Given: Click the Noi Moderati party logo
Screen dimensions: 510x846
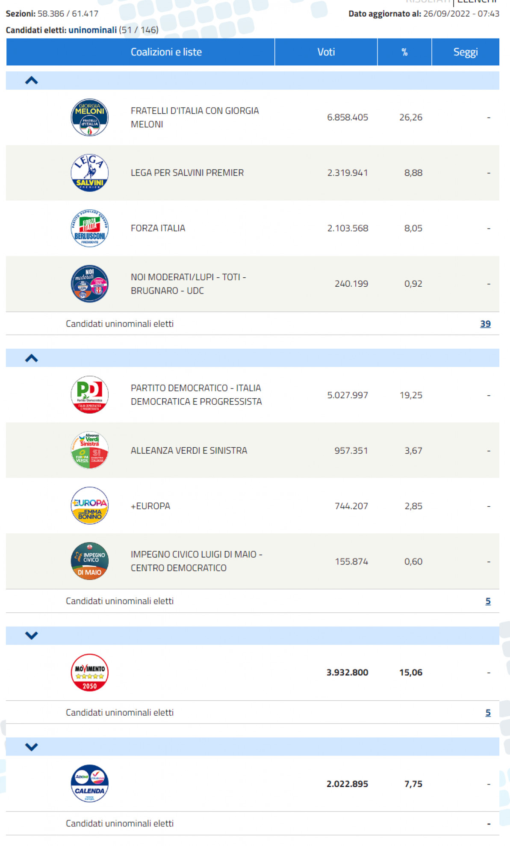Looking at the screenshot, I should coord(89,284).
